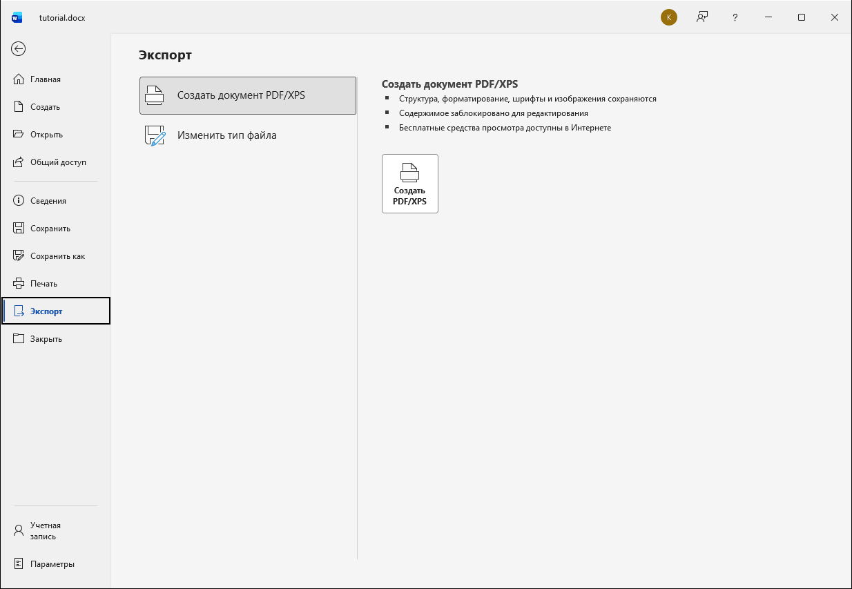Select Изменить тип файла option
This screenshot has height=589, width=852.
(248, 135)
